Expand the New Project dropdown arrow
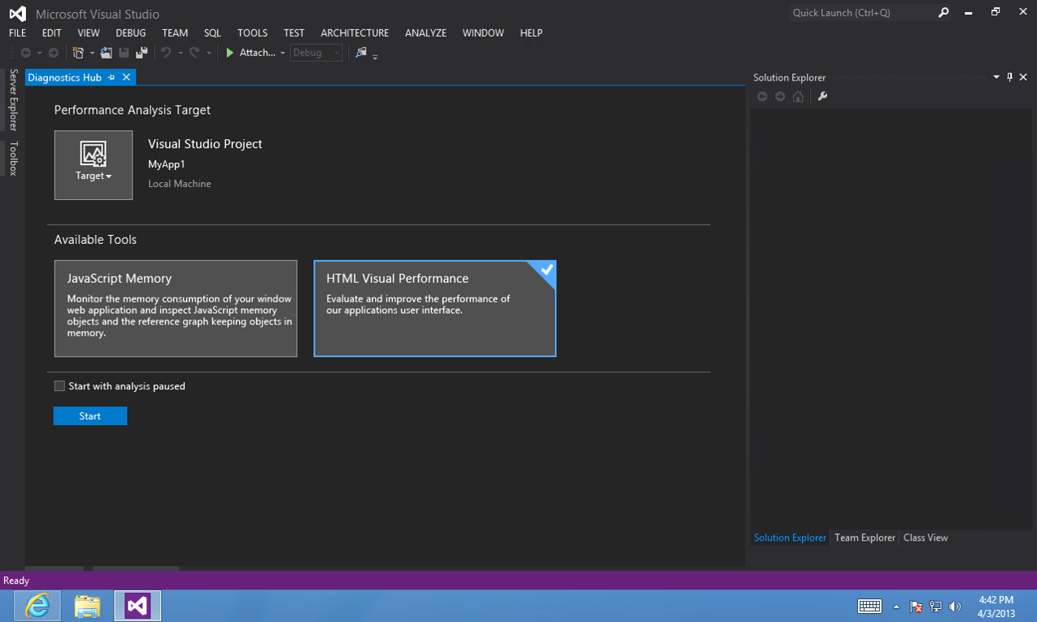Viewport: 1037px width, 622px height. pos(92,53)
